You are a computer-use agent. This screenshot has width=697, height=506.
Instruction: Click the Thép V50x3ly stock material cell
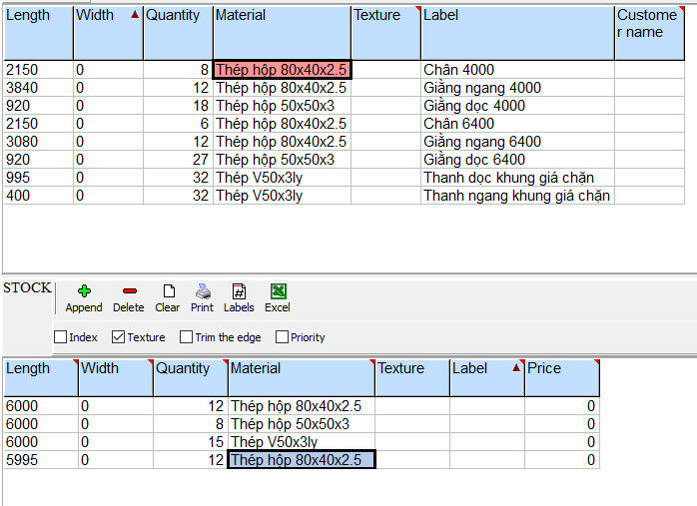coord(302,442)
